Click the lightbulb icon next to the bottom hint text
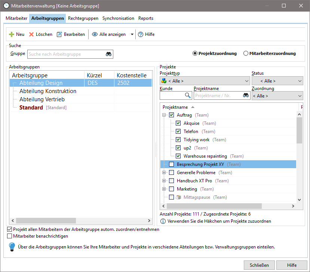Image resolution: width=310 pixels, height=272 pixels. point(12,246)
